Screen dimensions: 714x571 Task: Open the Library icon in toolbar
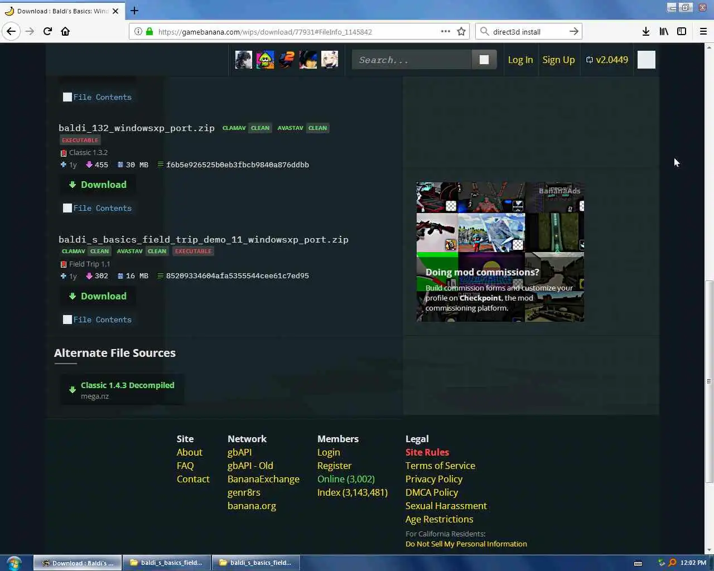[664, 31]
